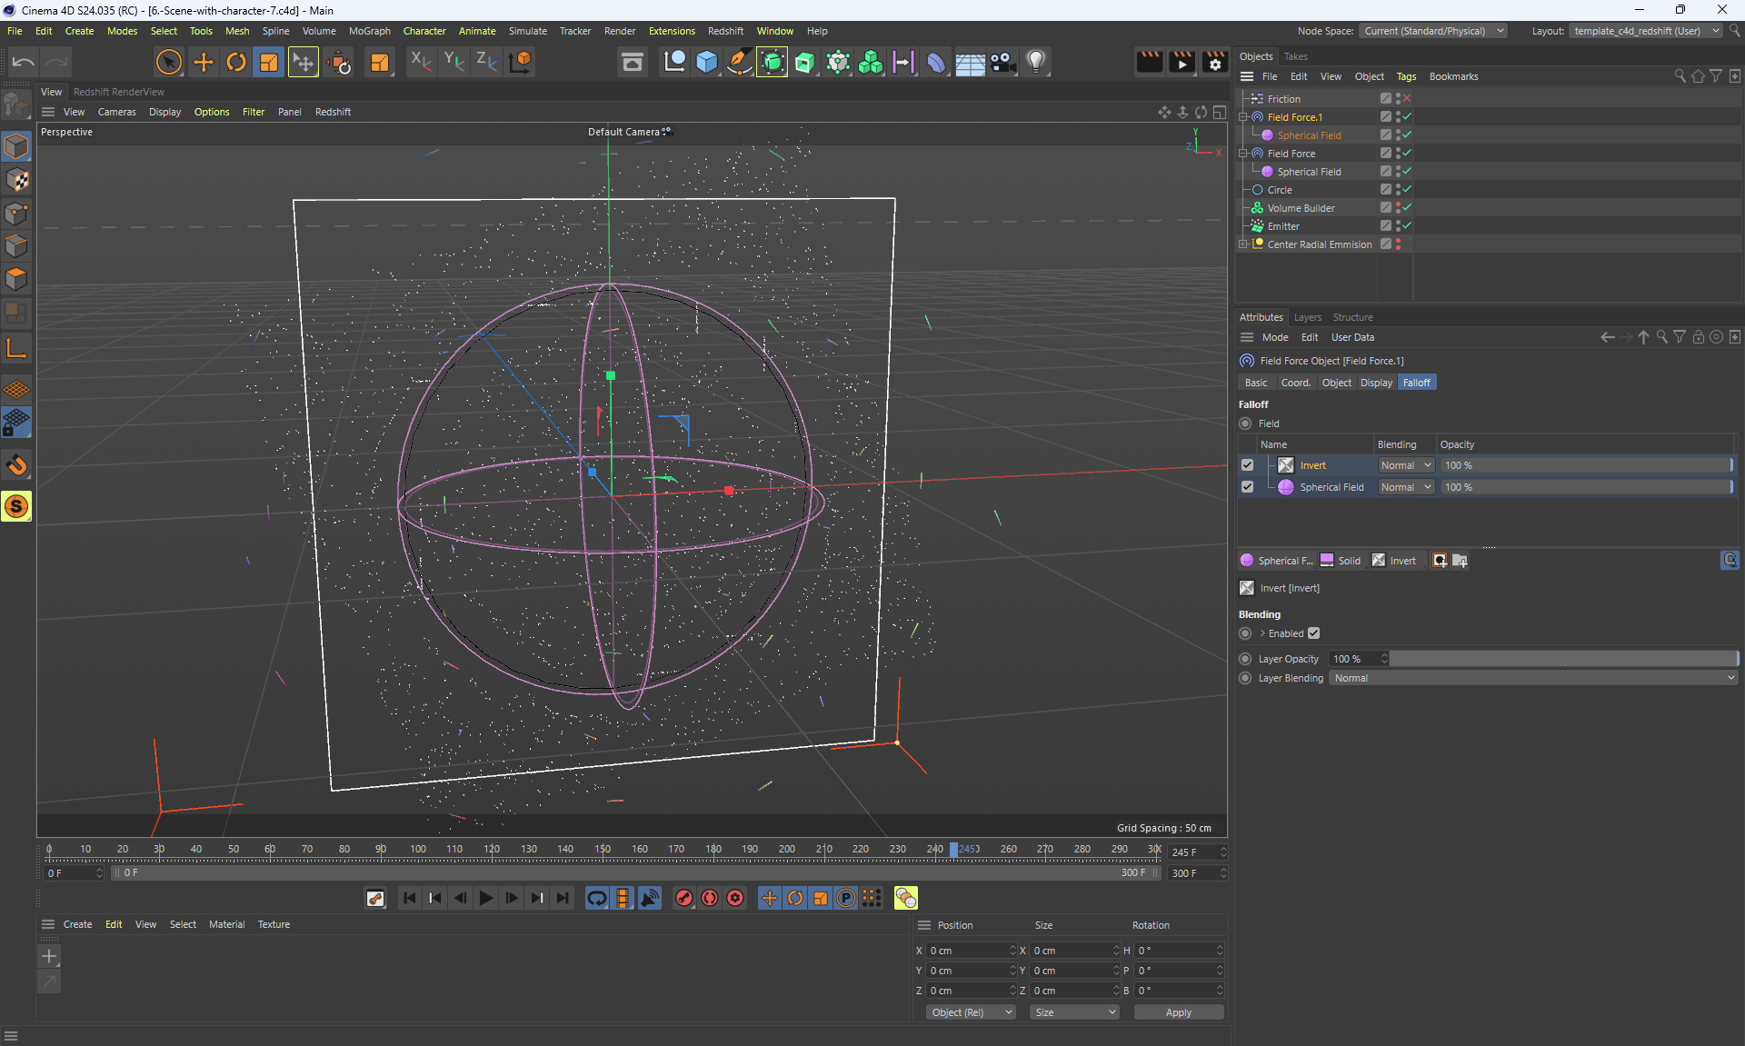The image size is (1745, 1046).
Task: Select the Move tool in top toolbar
Action: point(204,62)
